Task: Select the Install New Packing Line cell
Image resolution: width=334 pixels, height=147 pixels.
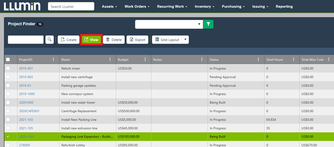Action: 88,120
